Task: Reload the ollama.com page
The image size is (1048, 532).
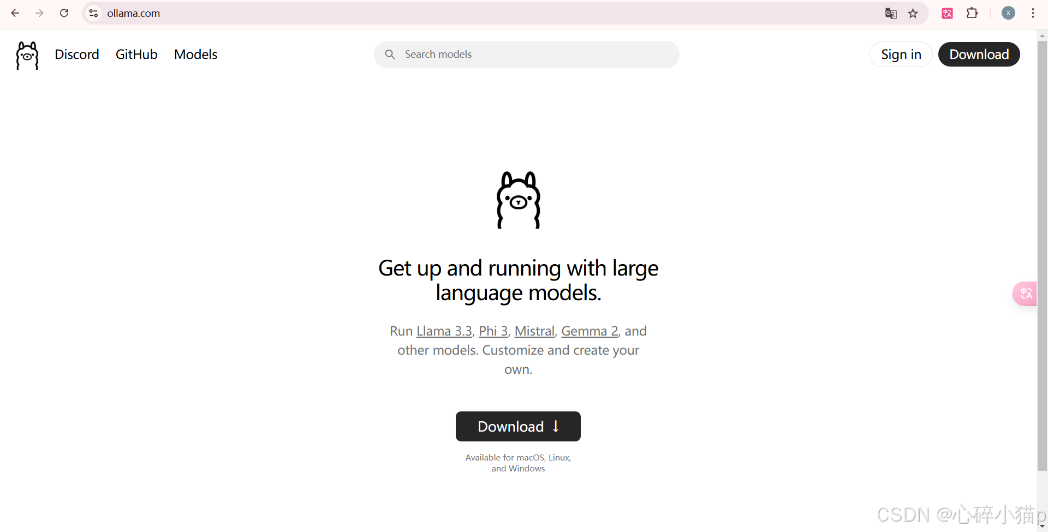Action: (64, 13)
